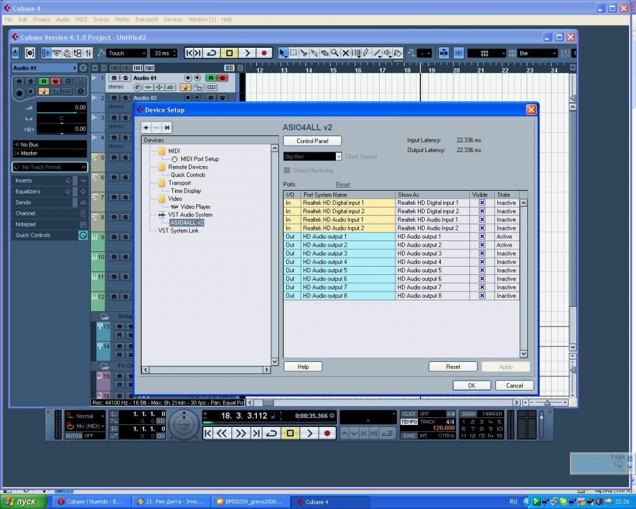Click the Play button in the project toolbar

247,53
